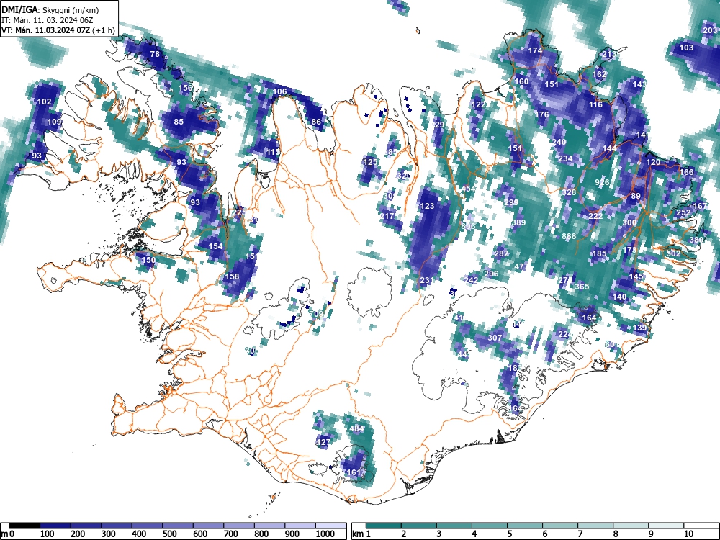
Task: Click the visibility value 231 on the map
Action: coord(426,281)
